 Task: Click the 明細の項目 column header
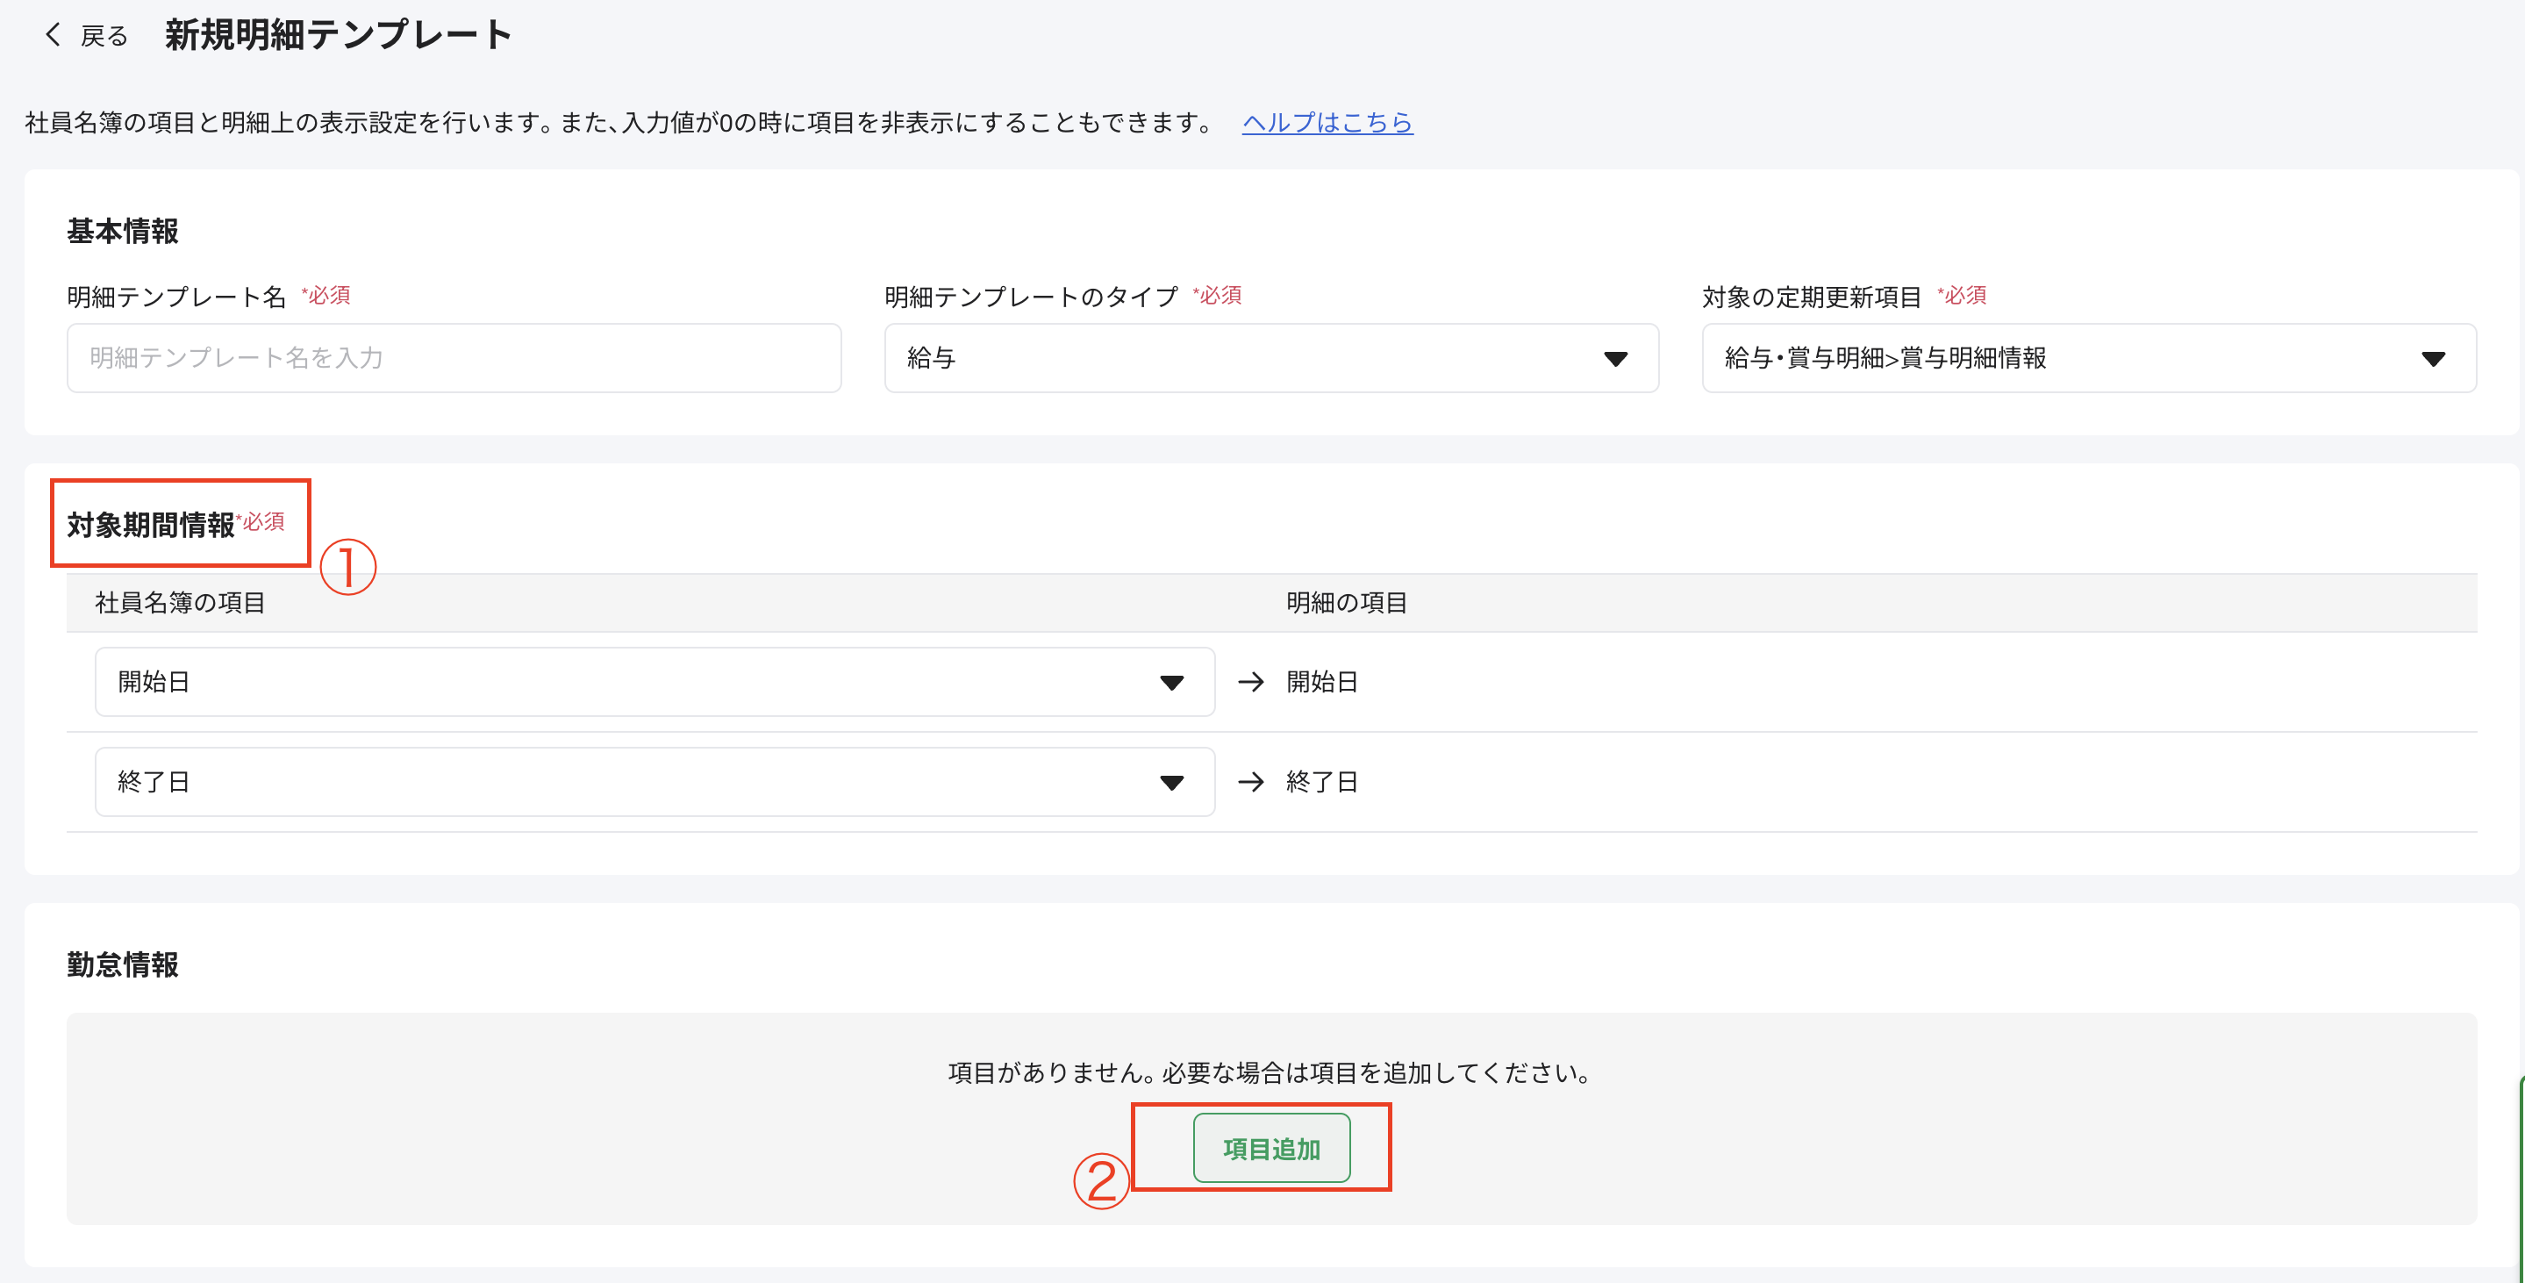click(1347, 602)
